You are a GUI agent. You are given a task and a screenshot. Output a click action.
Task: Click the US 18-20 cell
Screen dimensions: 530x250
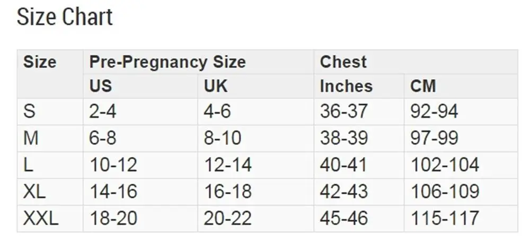pyautogui.click(x=113, y=219)
